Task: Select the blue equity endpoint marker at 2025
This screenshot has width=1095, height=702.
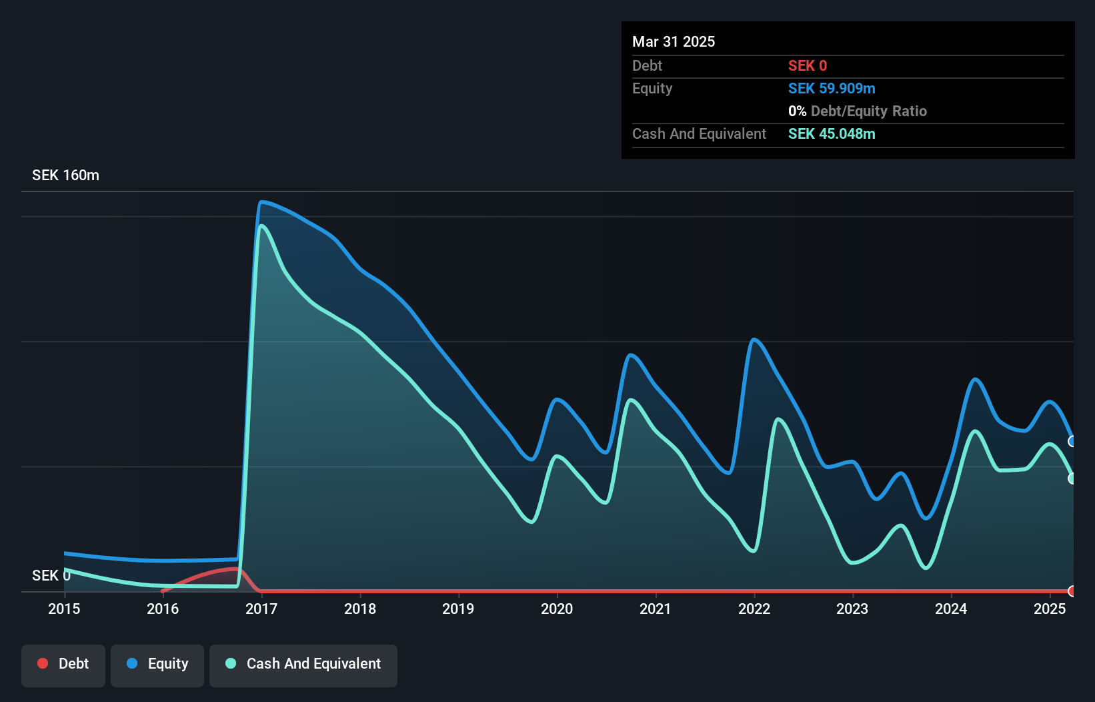Action: pos(1071,441)
